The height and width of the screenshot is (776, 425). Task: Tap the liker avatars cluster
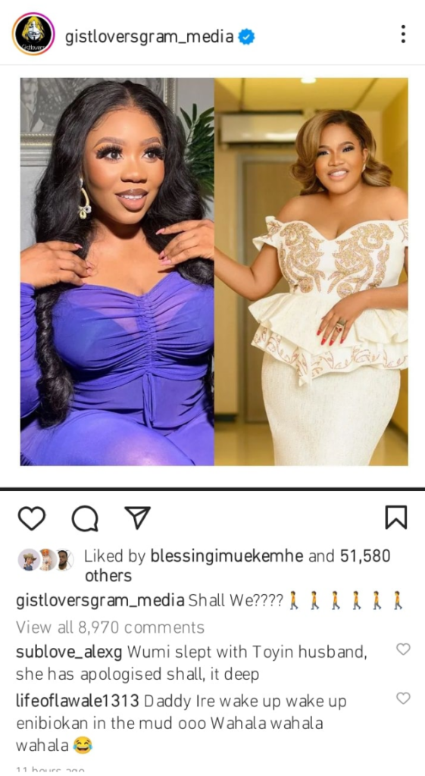(45, 560)
